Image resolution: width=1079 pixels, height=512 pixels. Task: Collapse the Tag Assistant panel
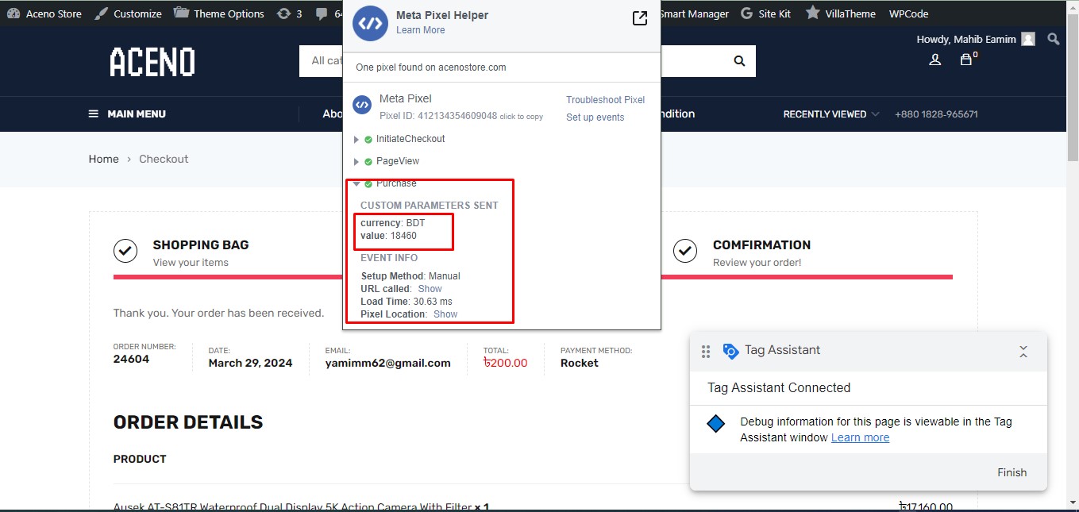tap(1023, 351)
